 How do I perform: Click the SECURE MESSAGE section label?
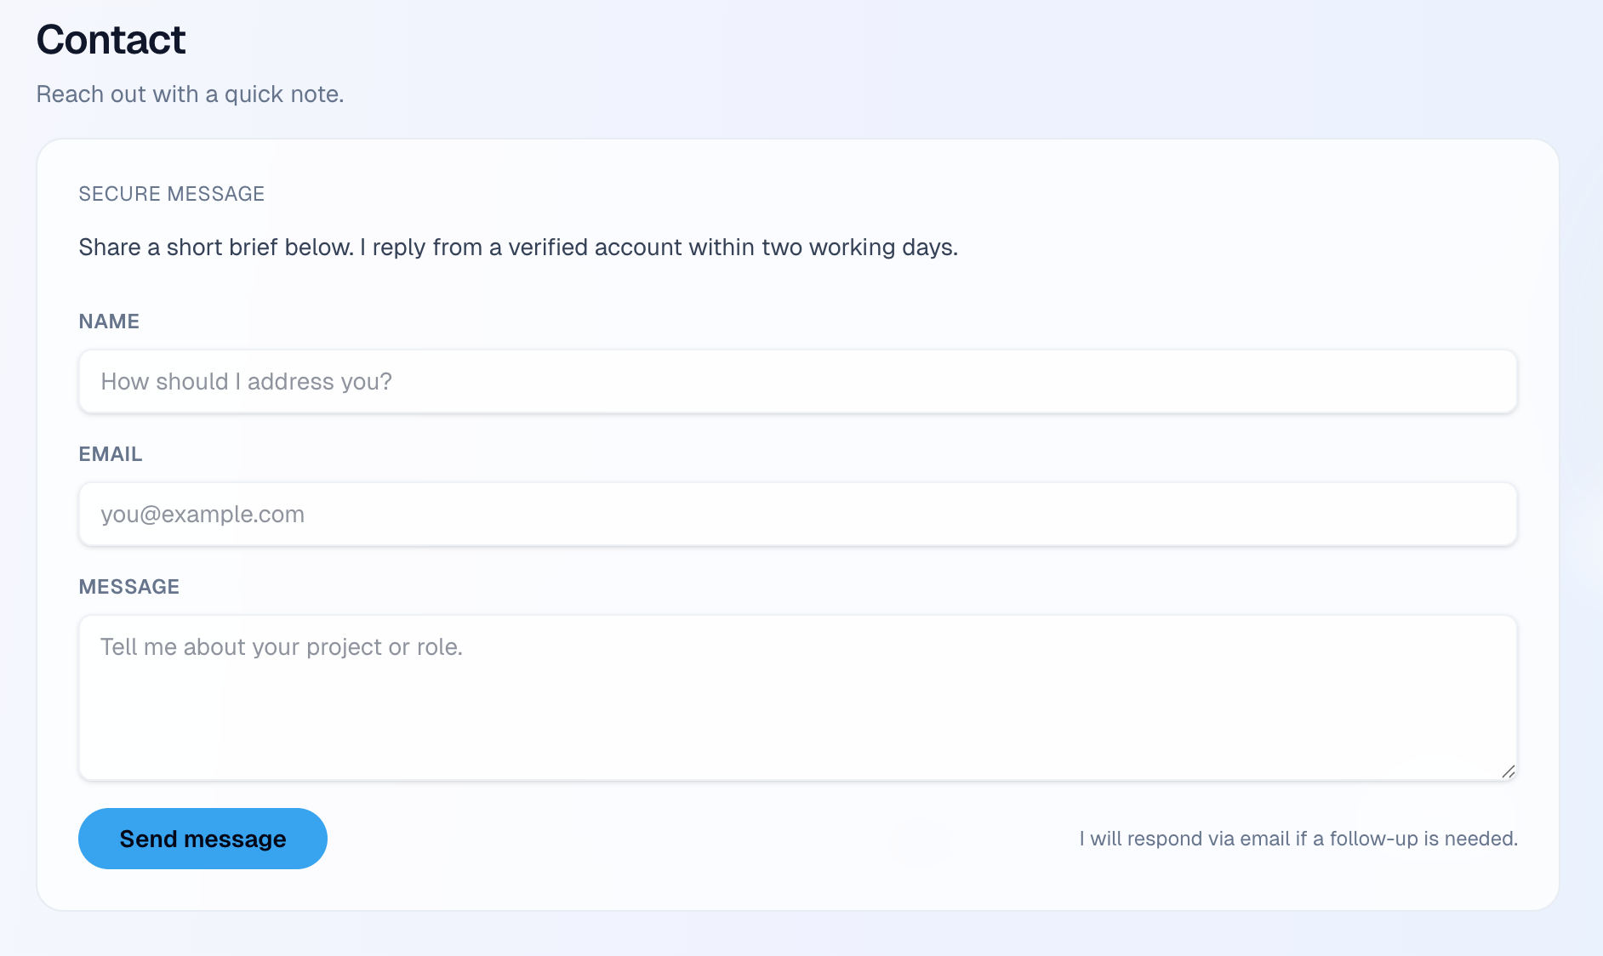(172, 194)
